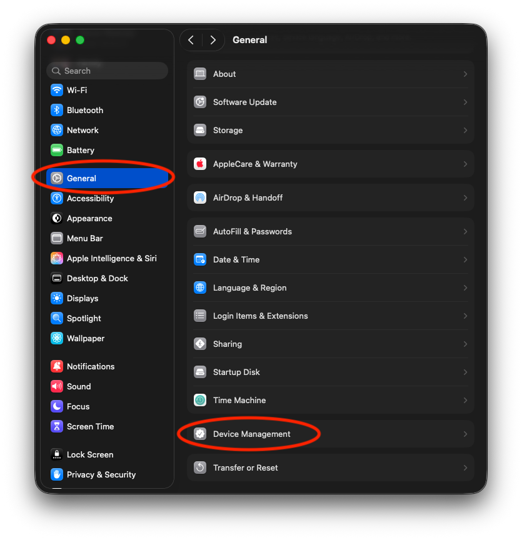Open Privacy & Security in the sidebar

coord(101,474)
